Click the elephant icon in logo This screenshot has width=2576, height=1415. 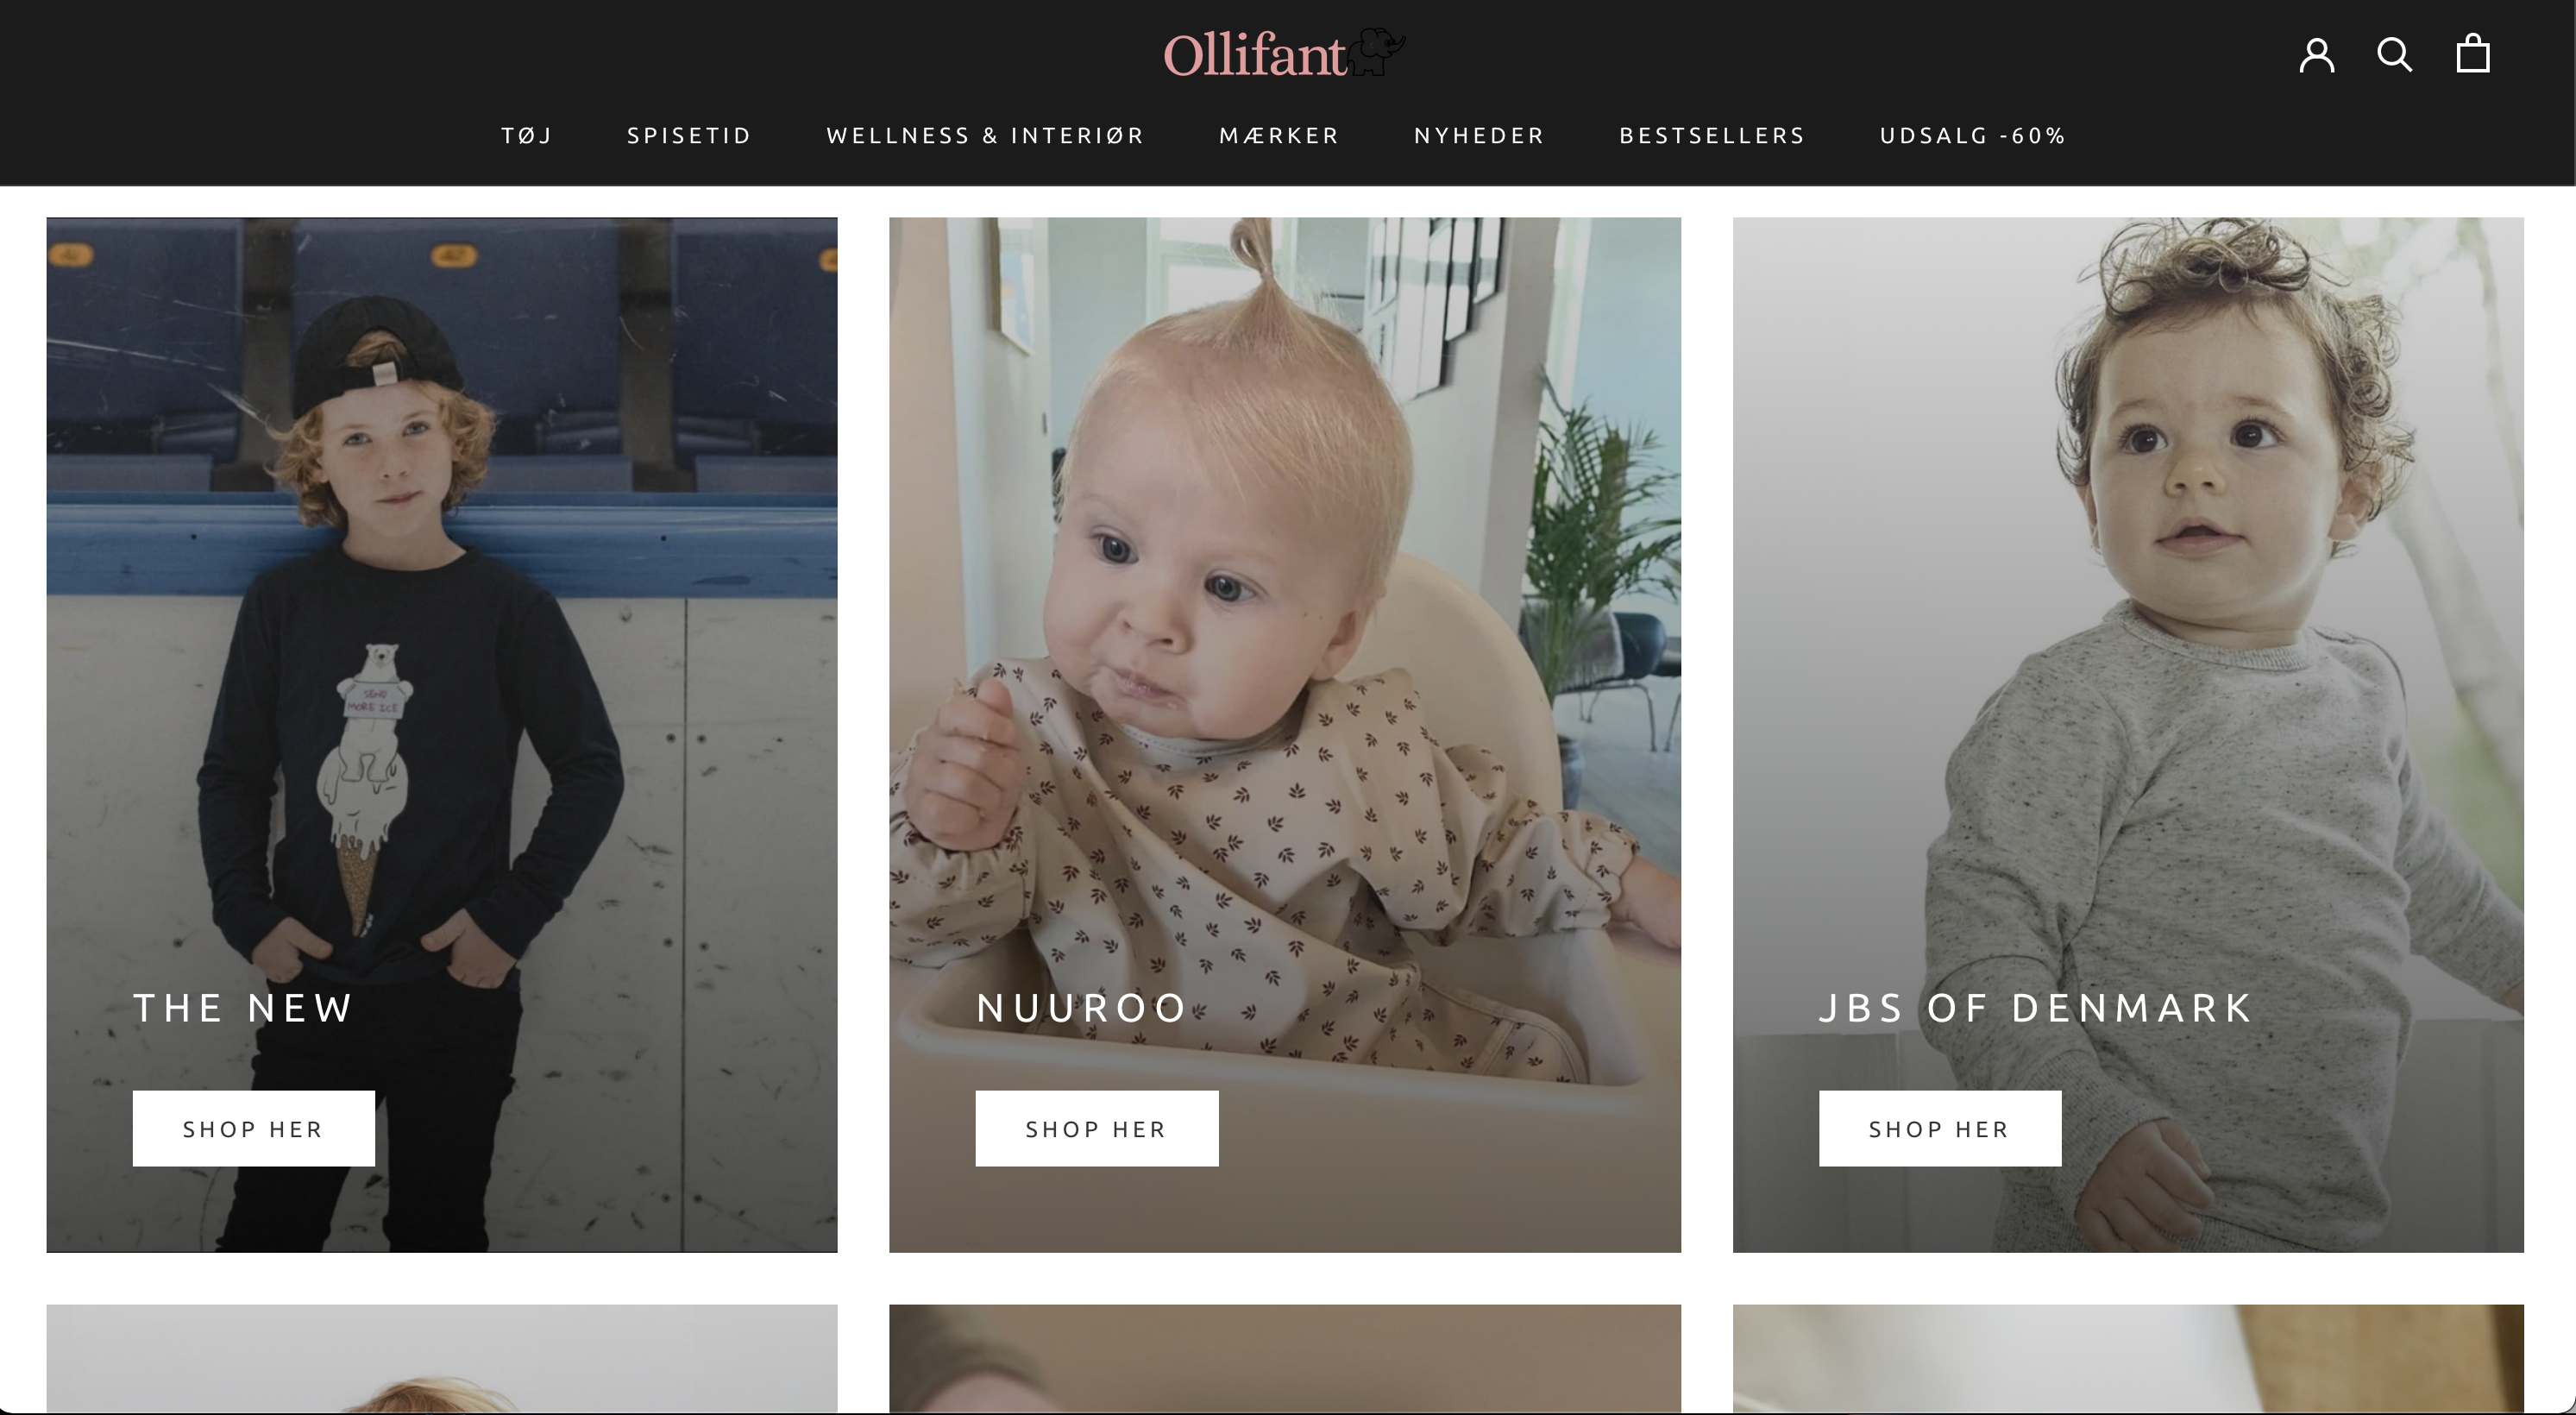[x=1377, y=52]
